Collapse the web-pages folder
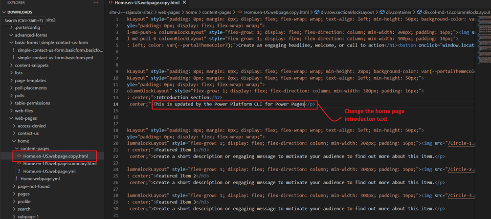The image size is (491, 219). (11, 118)
